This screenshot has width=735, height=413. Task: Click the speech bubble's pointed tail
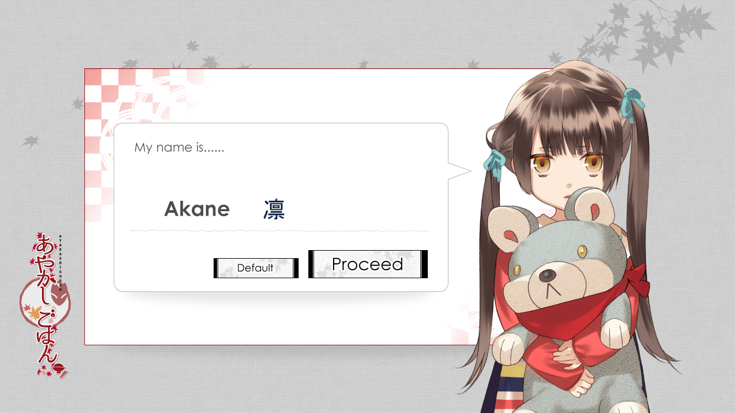[x=459, y=171]
